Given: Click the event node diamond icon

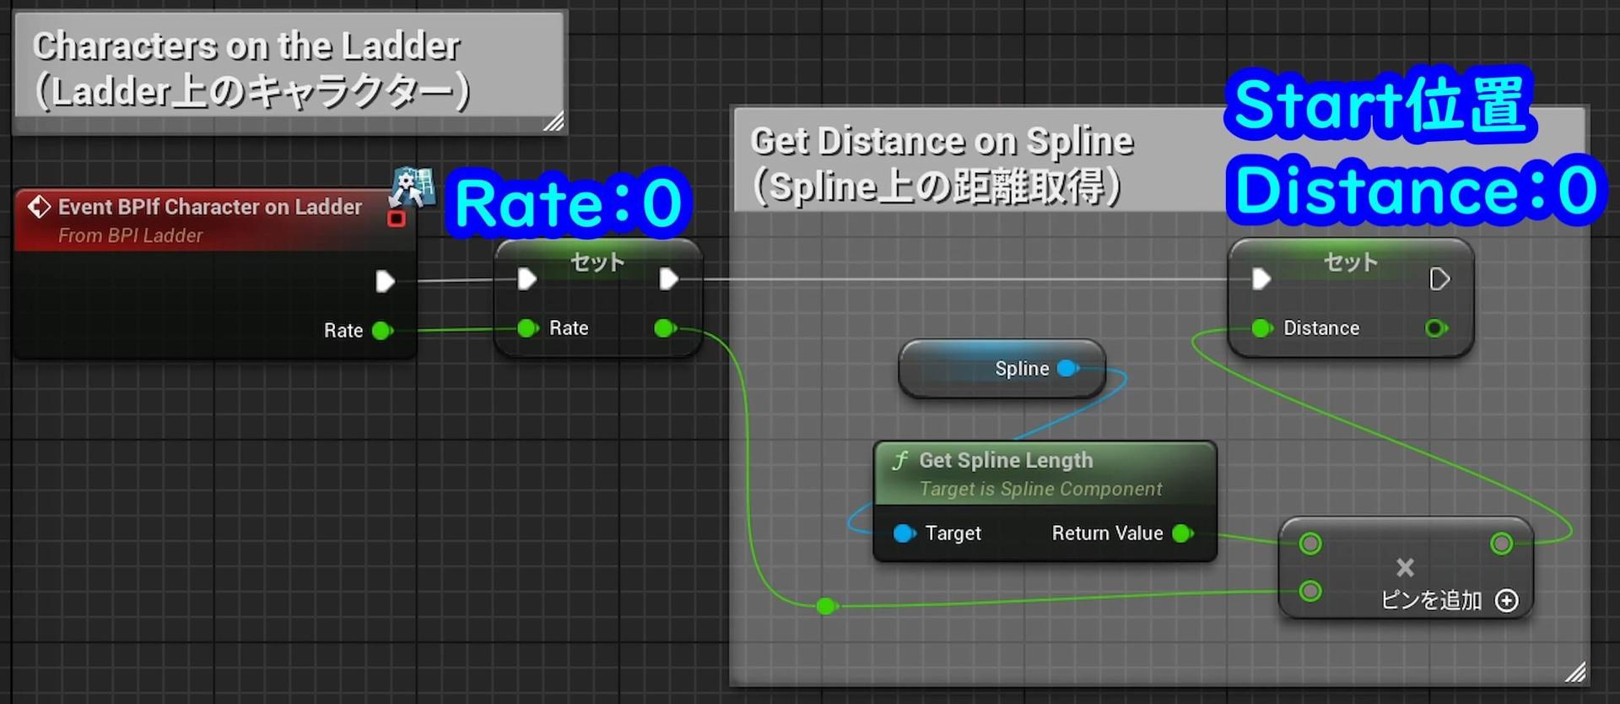Looking at the screenshot, I should point(39,207).
